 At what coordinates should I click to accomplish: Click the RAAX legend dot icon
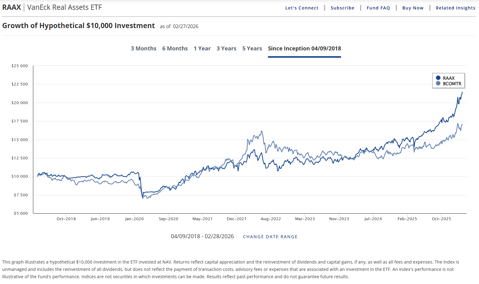[438, 78]
